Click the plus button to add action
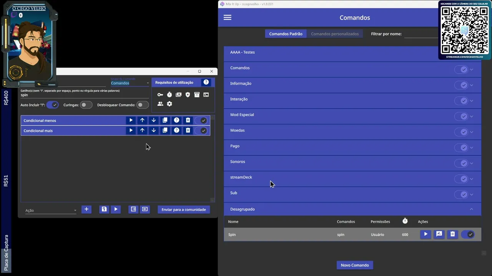The image size is (492, 276). [86, 209]
